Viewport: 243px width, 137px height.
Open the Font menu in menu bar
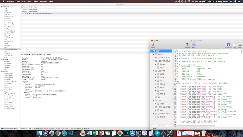(30, 2)
